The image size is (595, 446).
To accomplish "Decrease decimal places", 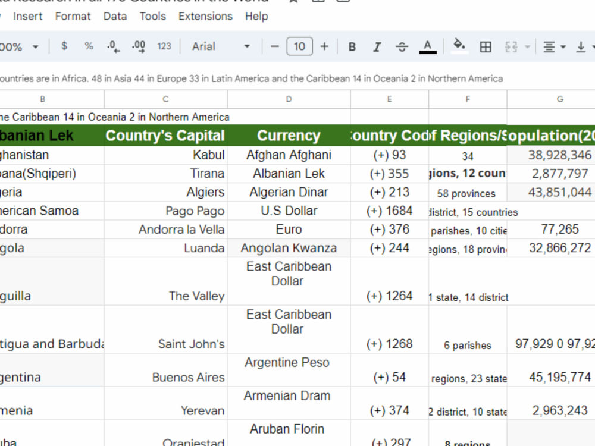I will pyautogui.click(x=113, y=46).
